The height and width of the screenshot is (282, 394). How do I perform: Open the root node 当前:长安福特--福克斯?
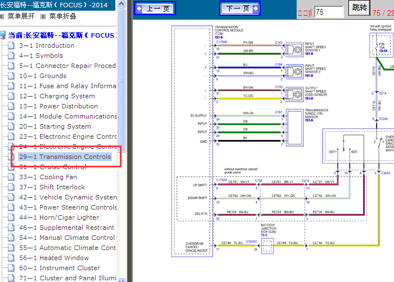click(x=61, y=35)
